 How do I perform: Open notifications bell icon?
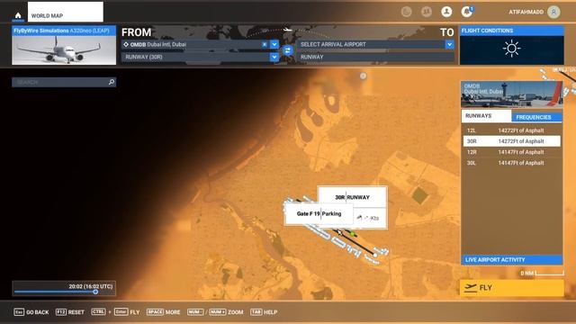coord(466,12)
